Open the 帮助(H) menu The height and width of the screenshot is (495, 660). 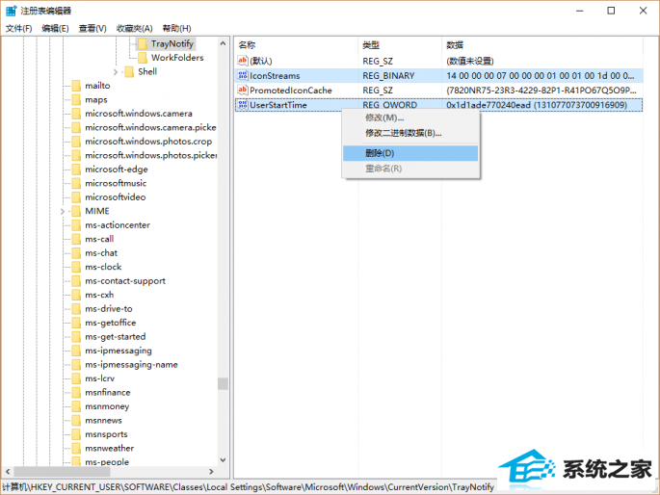tap(176, 28)
